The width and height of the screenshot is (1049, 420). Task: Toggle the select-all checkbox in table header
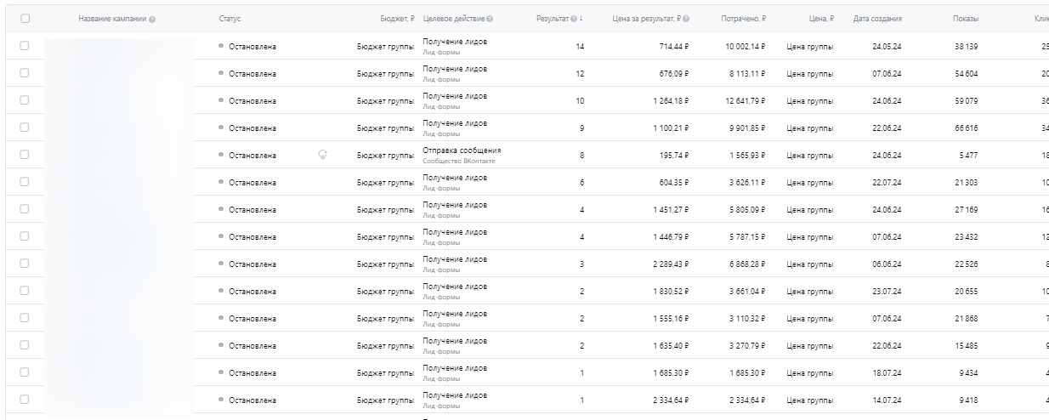pos(25,19)
